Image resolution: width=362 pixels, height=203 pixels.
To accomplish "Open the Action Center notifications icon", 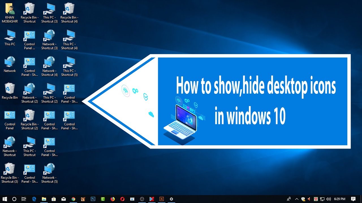I will click(x=353, y=199).
